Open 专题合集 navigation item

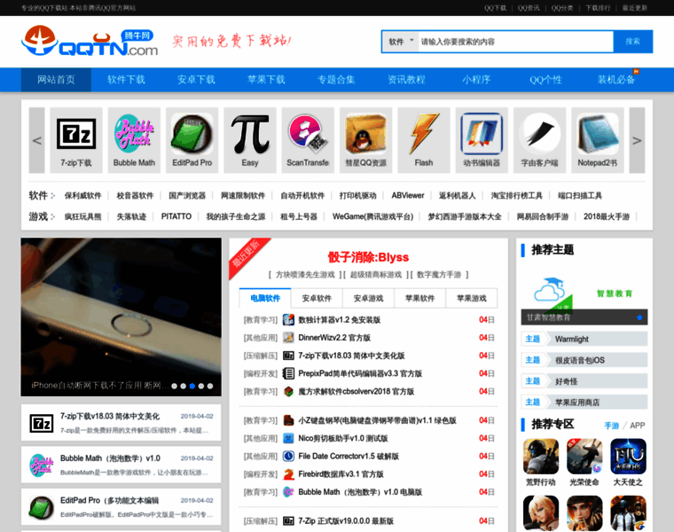click(336, 80)
